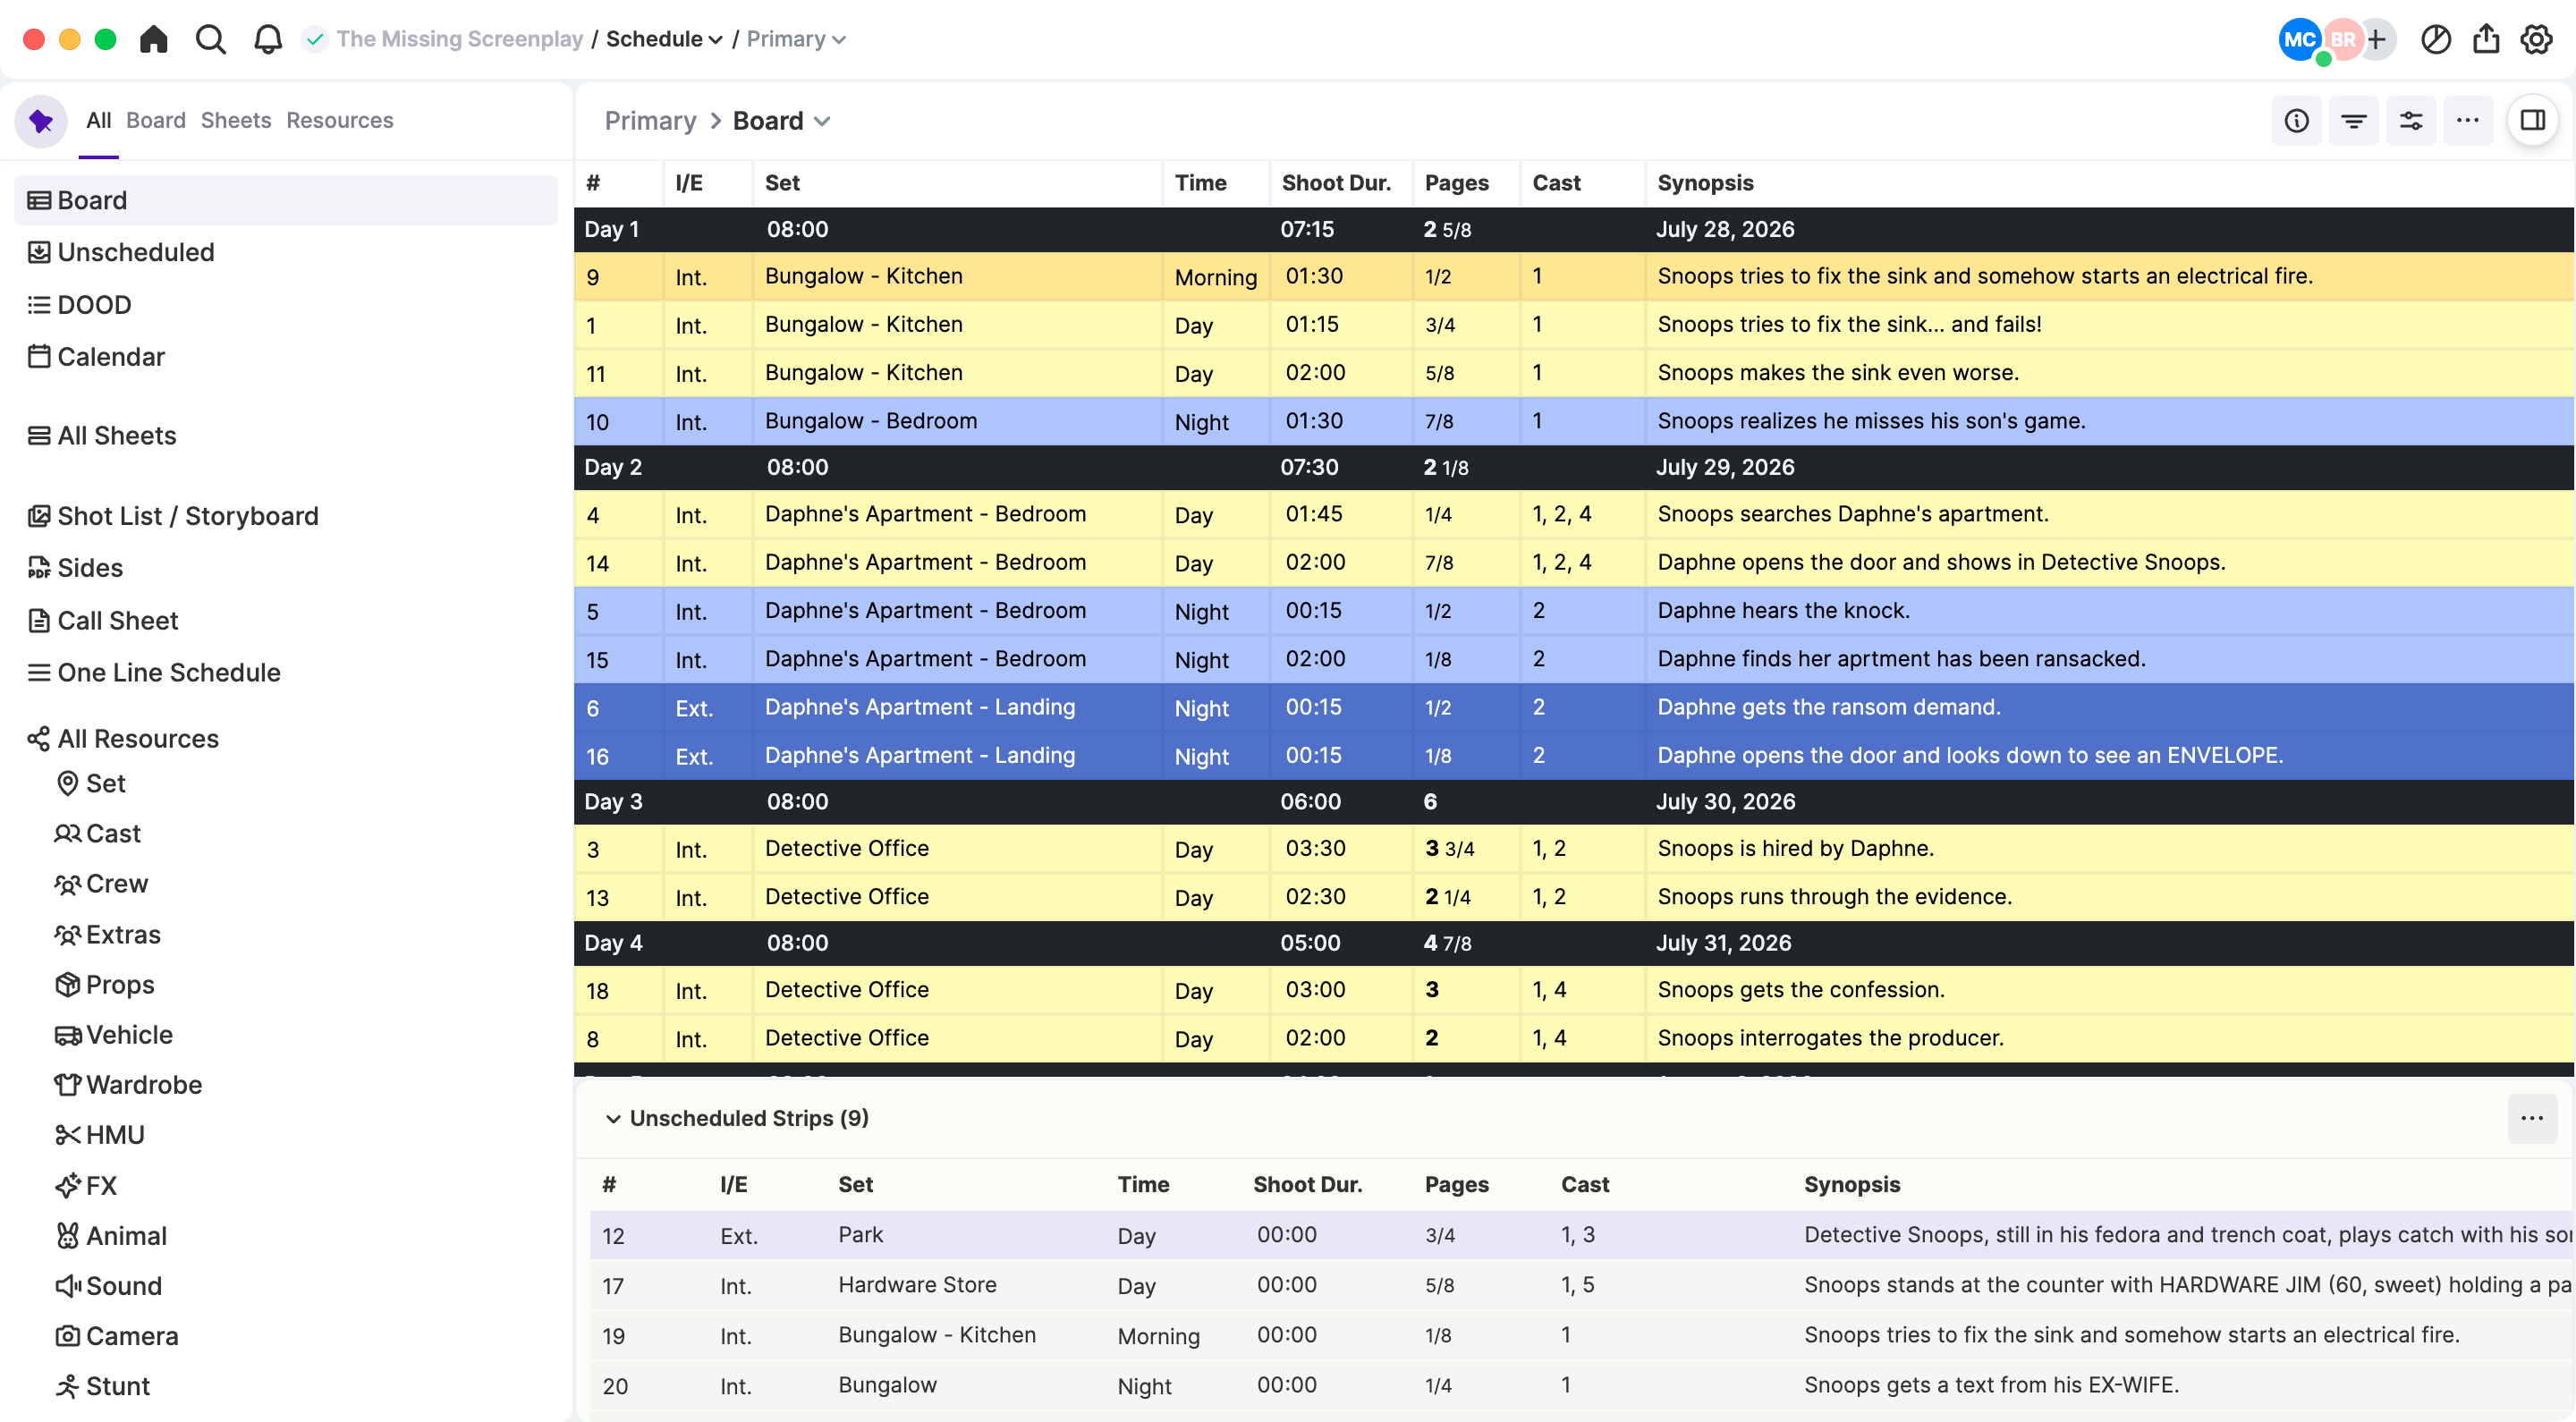
Task: Select the HMU resource
Action: pyautogui.click(x=115, y=1135)
